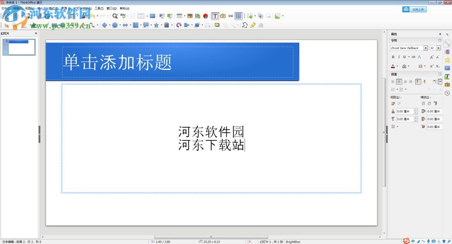Run the Abc spelling check
Image resolution: width=452 pixels, height=244 pixels.
click(123, 16)
